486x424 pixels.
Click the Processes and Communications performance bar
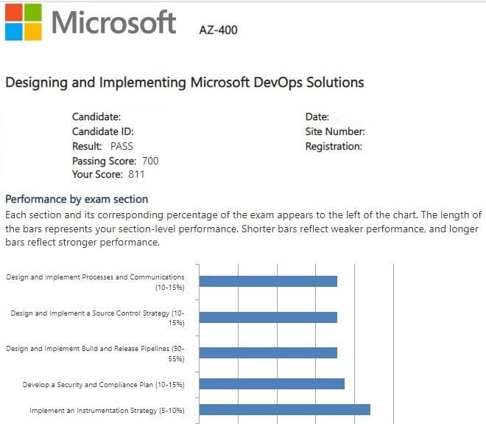tap(268, 281)
